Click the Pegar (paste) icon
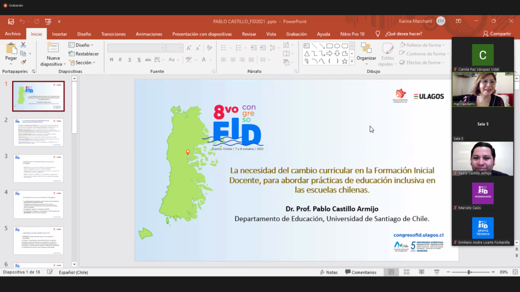The height and width of the screenshot is (292, 520). [11, 50]
